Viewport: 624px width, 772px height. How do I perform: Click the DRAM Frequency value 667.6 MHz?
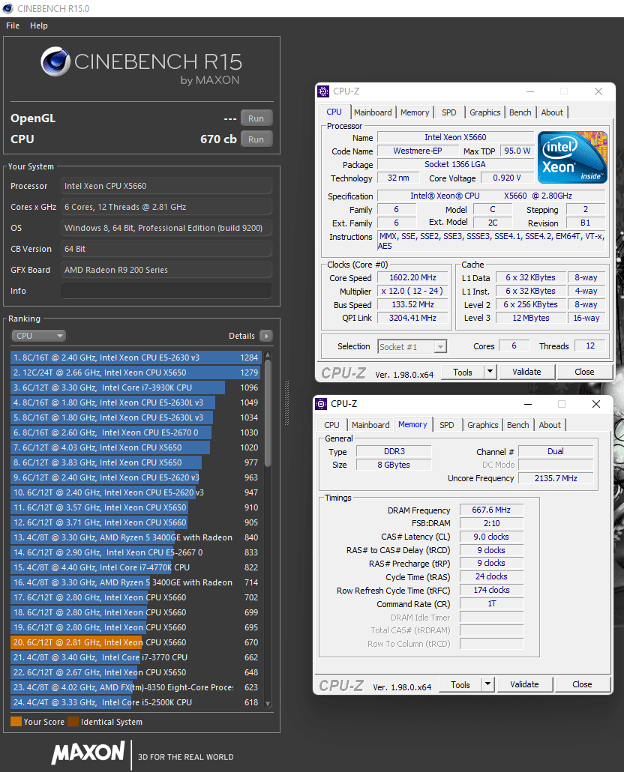491,510
